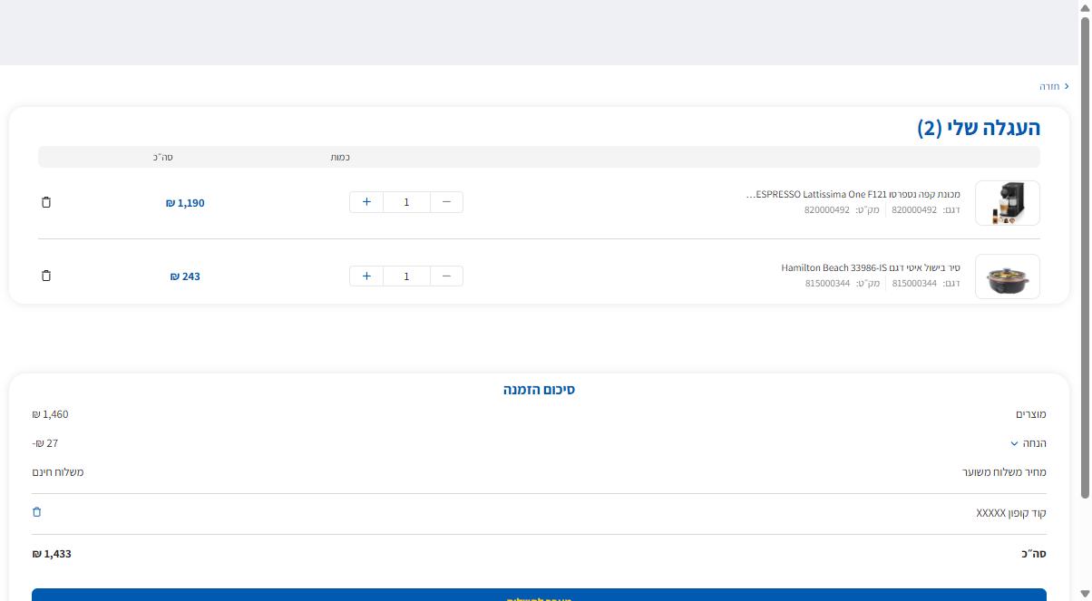The image size is (1092, 601).
Task: Select the 27 ₪- discount amount
Action: 45,443
